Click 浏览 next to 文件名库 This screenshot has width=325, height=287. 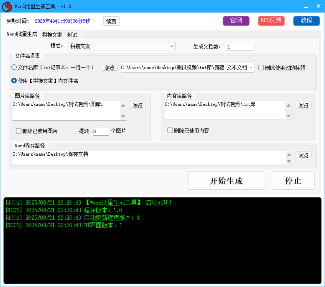tap(109, 67)
